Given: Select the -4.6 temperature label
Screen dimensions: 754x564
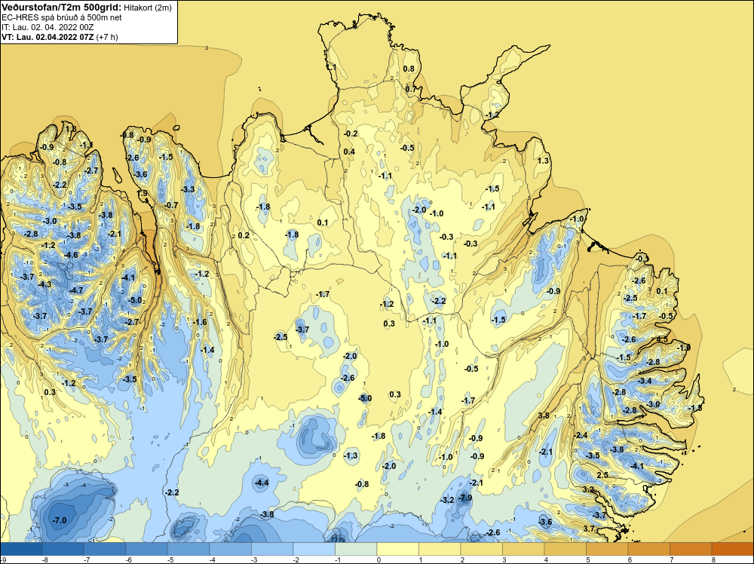Looking at the screenshot, I should pyautogui.click(x=70, y=255).
